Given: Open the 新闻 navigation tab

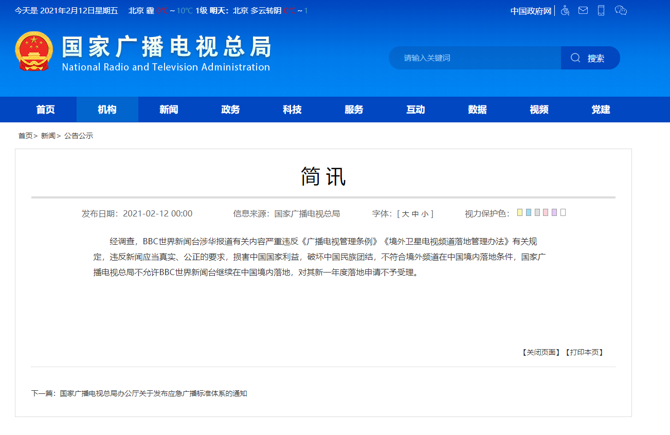Looking at the screenshot, I should point(169,110).
